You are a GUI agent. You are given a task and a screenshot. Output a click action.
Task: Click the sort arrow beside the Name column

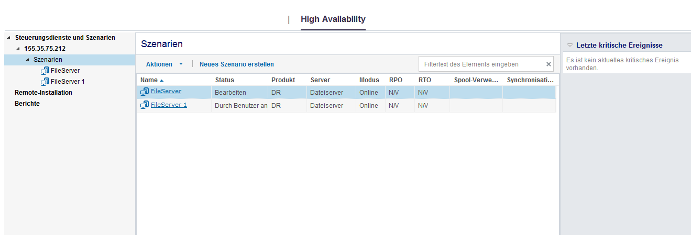pos(161,81)
